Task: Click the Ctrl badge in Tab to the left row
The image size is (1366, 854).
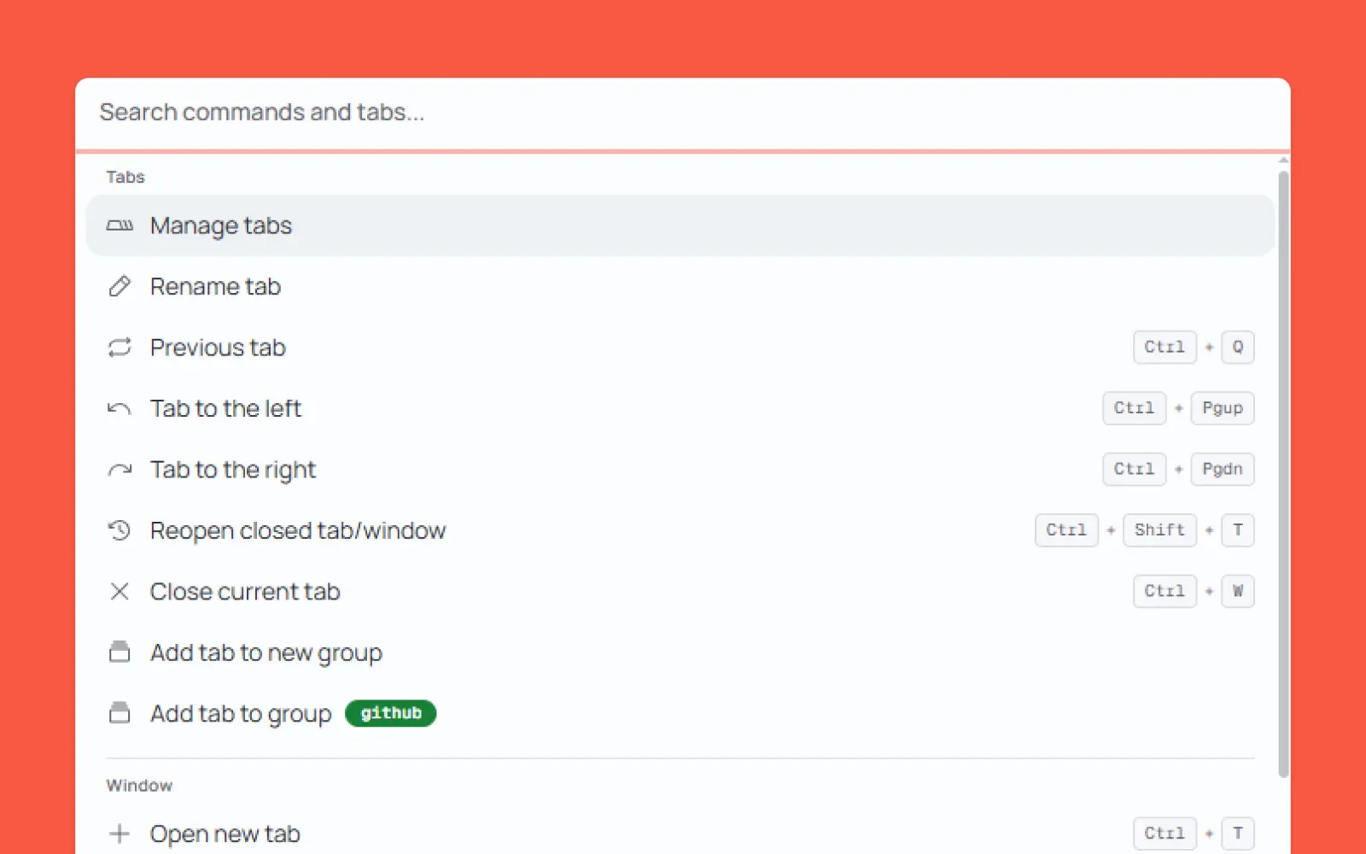Action: click(1134, 408)
